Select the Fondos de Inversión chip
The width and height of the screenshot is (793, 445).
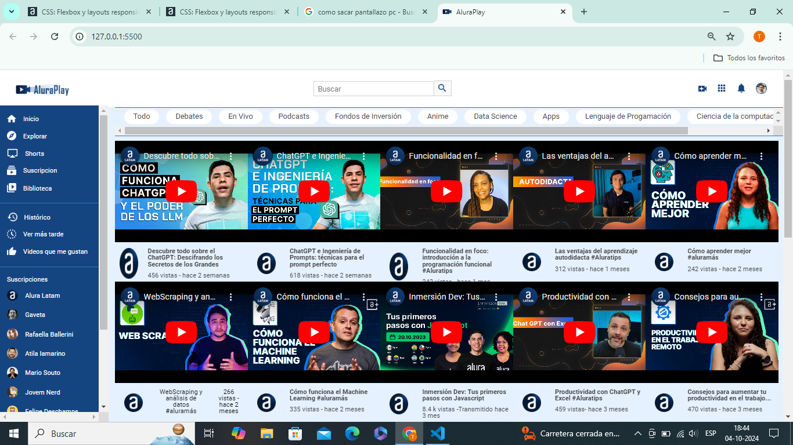pyautogui.click(x=368, y=116)
